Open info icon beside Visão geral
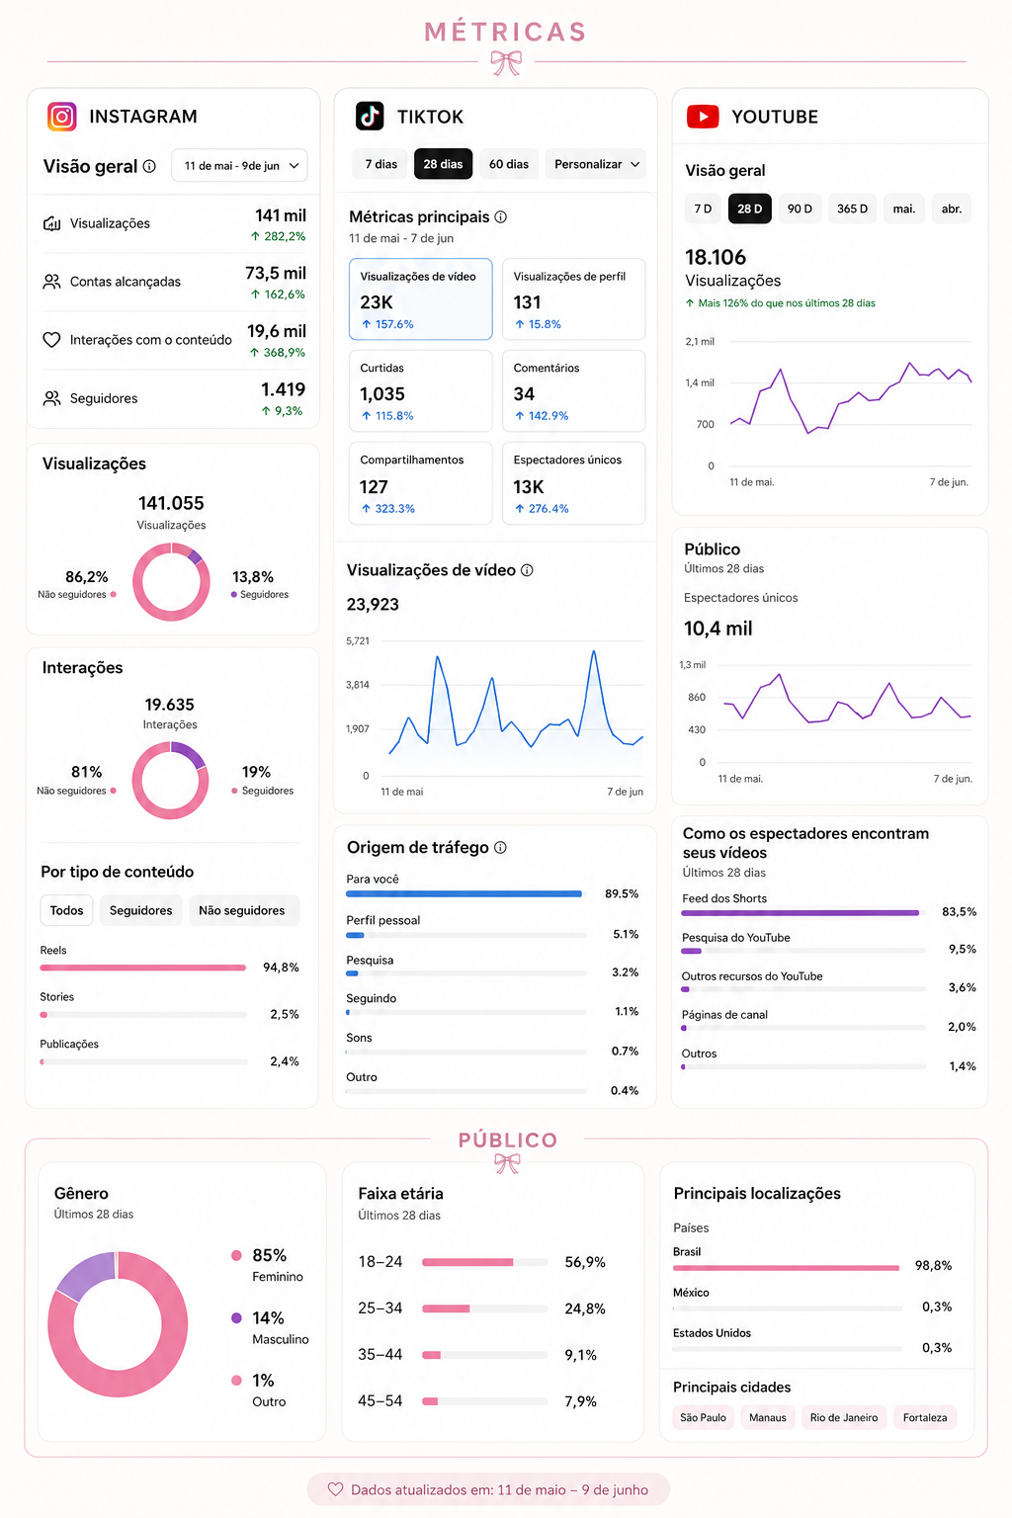This screenshot has width=1012, height=1518. 149,166
